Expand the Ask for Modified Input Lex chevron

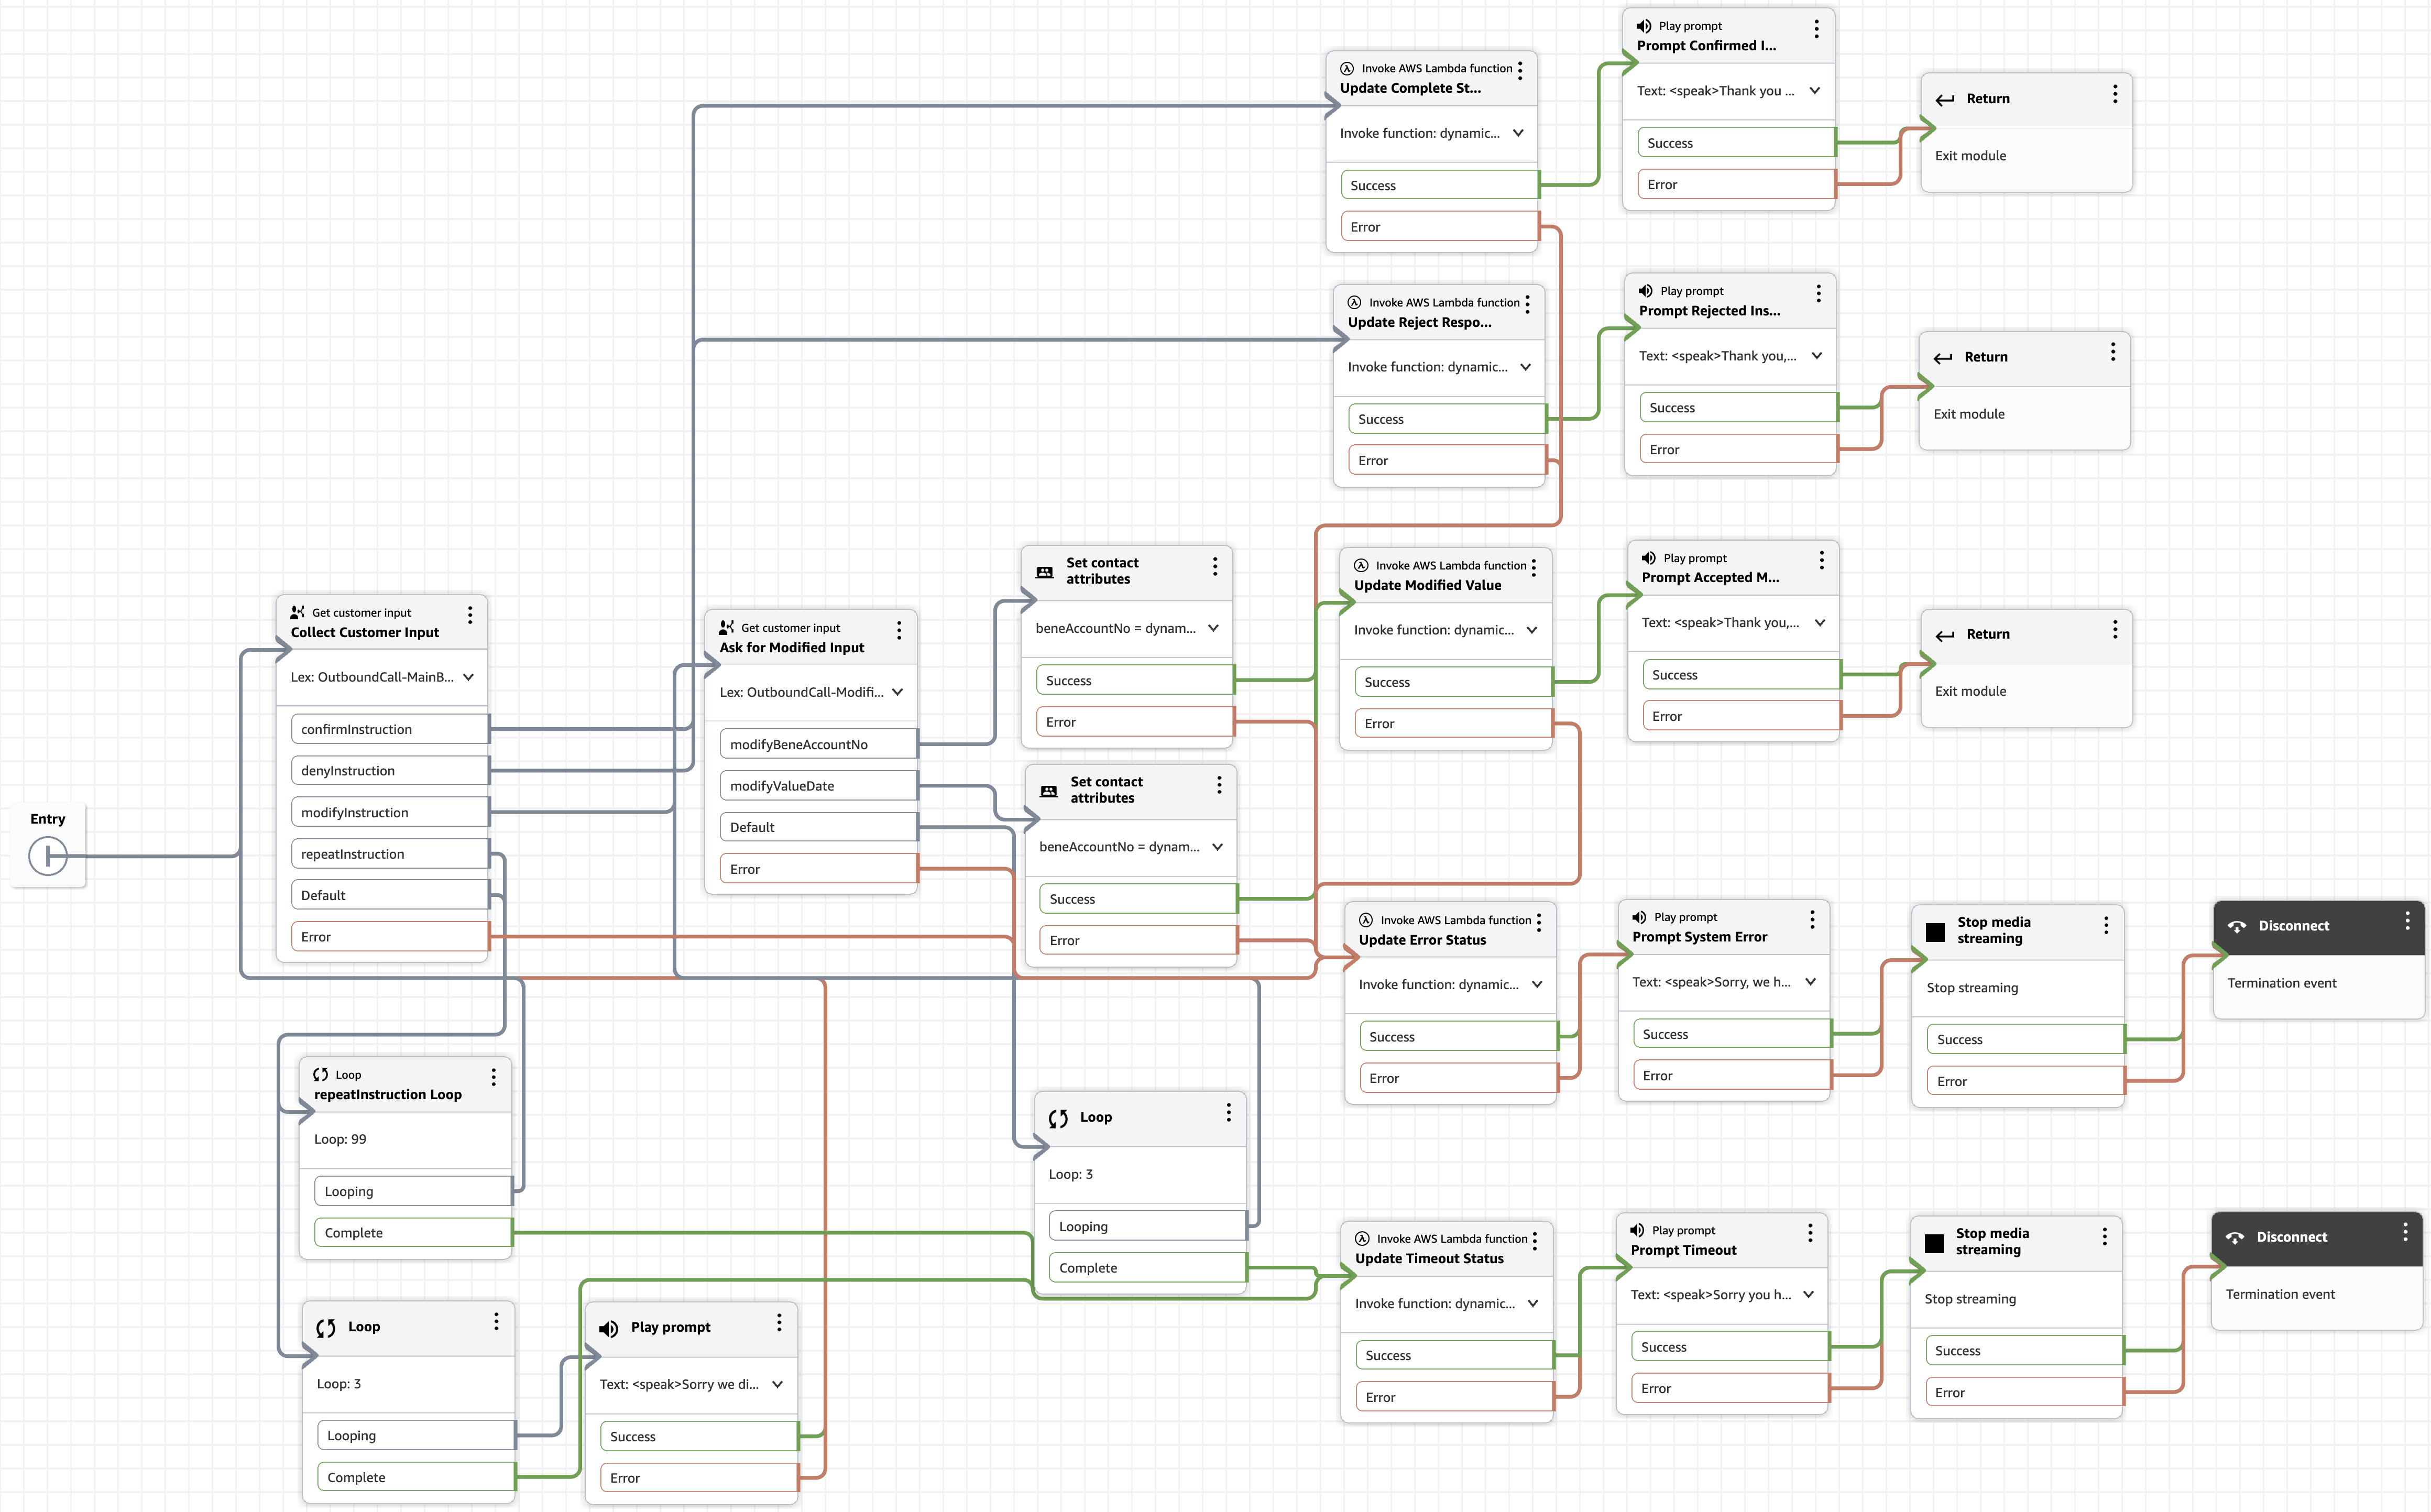(897, 692)
